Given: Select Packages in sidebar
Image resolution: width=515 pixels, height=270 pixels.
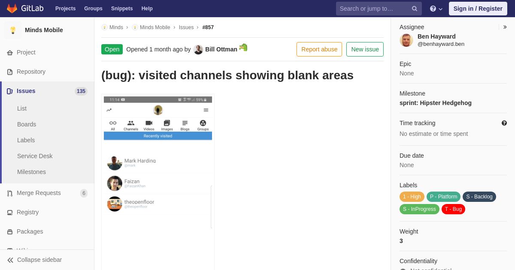Looking at the screenshot, I should (47, 231).
